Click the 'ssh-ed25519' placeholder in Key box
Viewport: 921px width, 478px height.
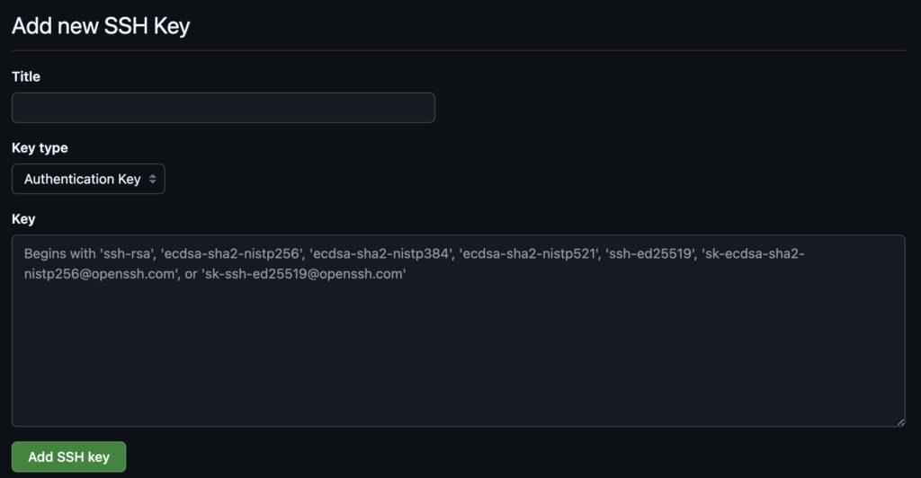pos(652,254)
